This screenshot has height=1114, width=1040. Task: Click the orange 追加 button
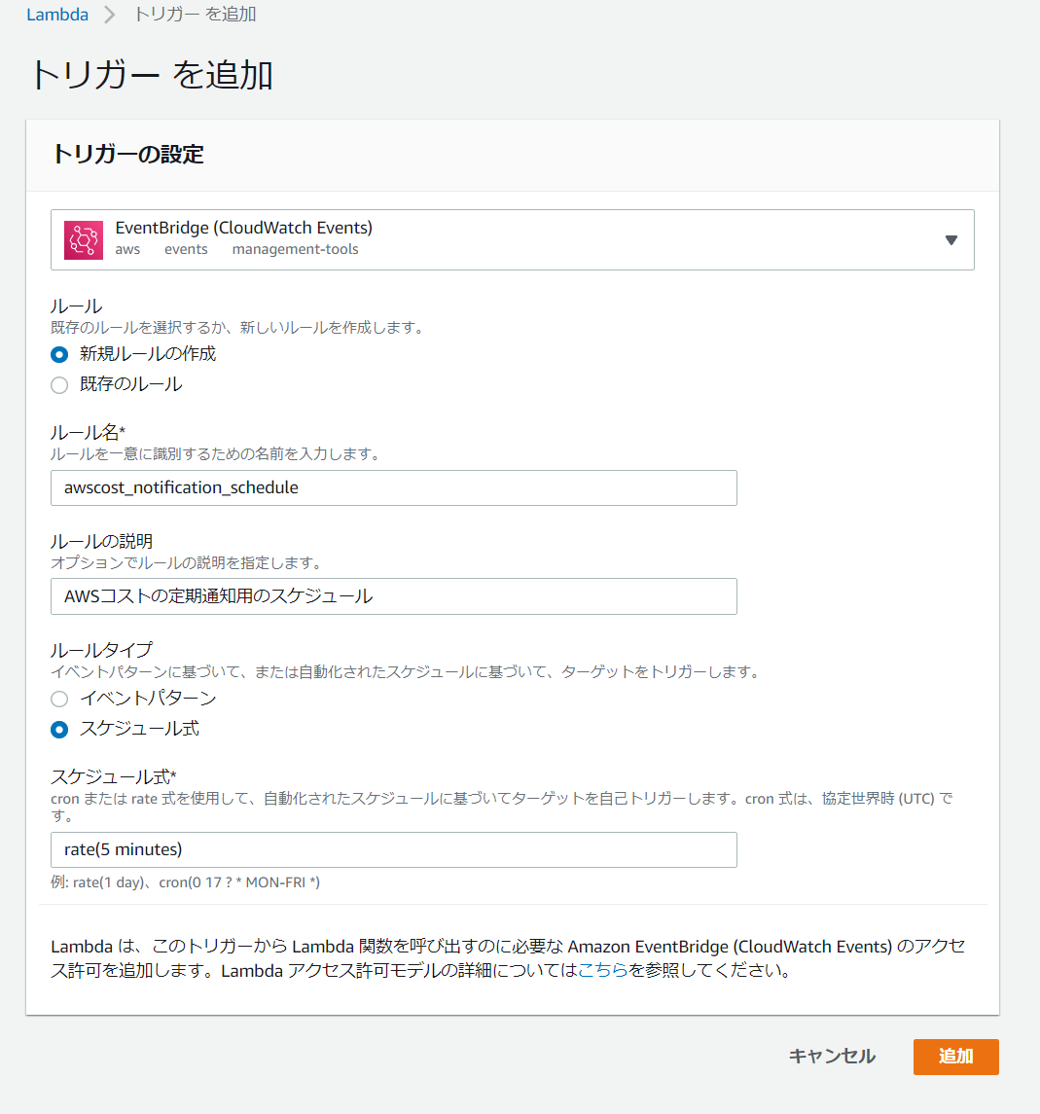pos(956,1057)
